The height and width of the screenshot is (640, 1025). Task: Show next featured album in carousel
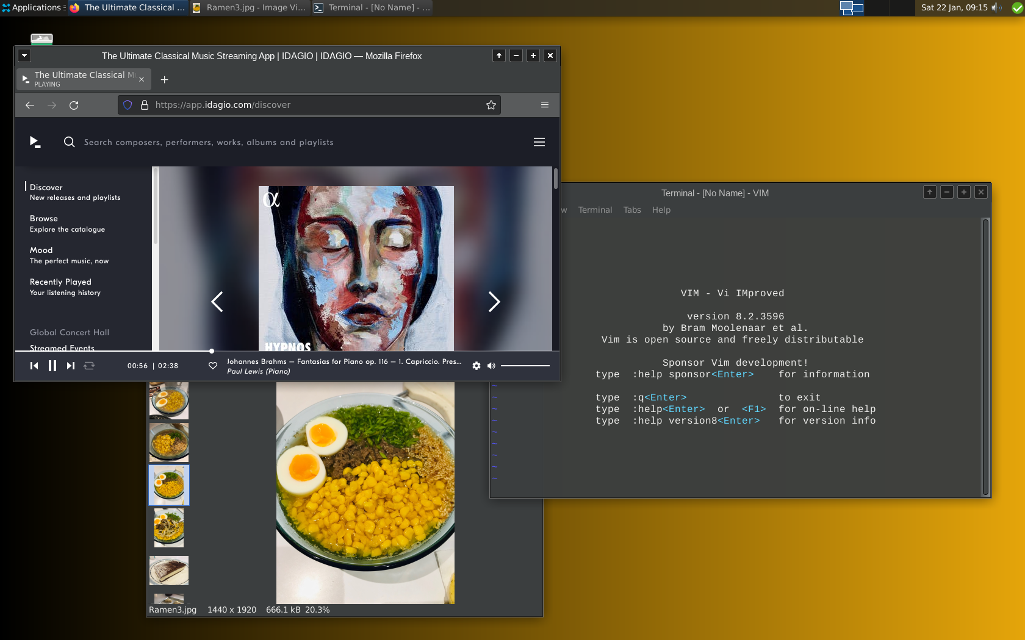(x=494, y=302)
